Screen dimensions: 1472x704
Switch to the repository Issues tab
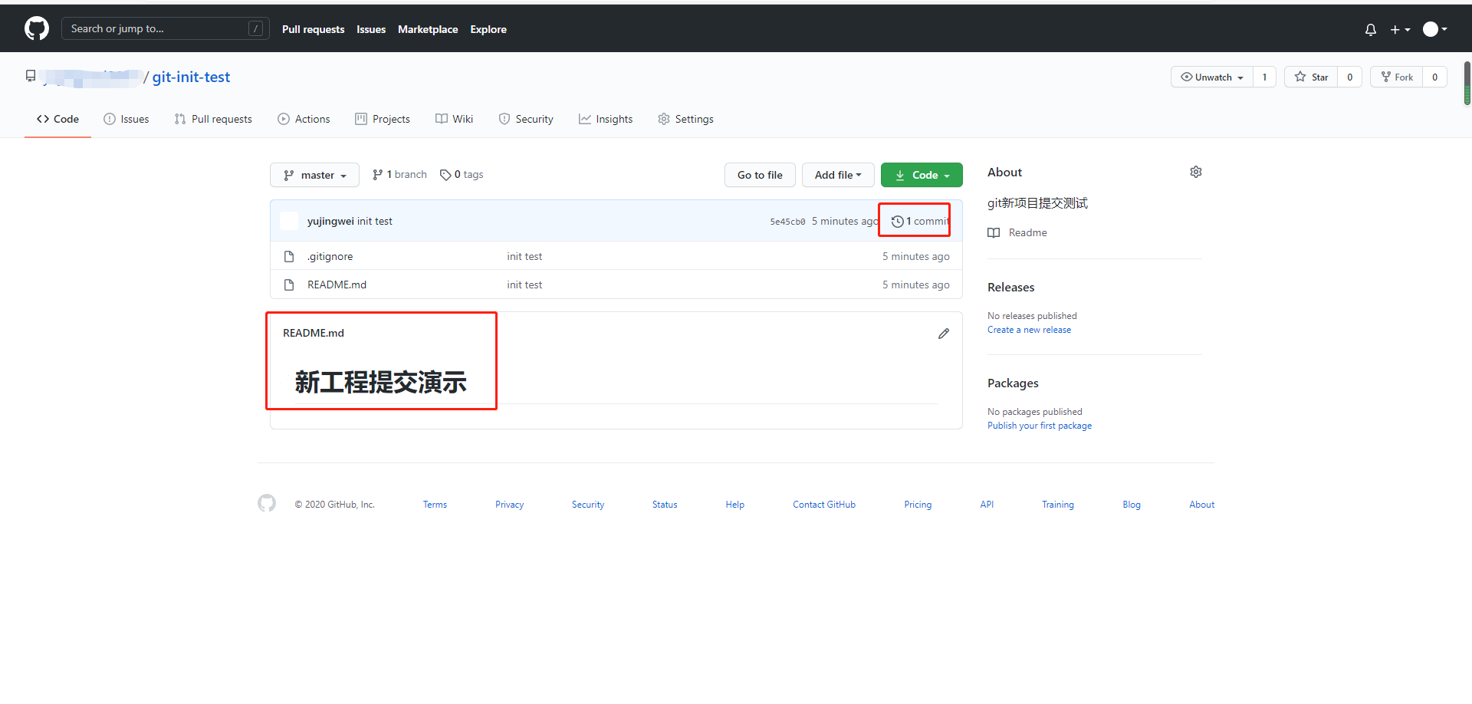pos(127,119)
